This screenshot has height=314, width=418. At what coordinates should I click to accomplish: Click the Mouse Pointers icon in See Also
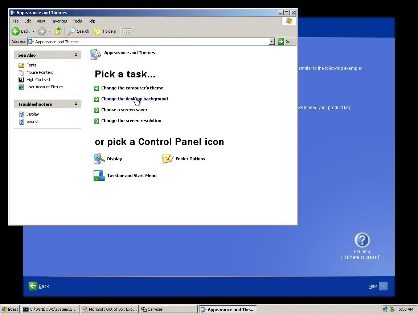(21, 72)
